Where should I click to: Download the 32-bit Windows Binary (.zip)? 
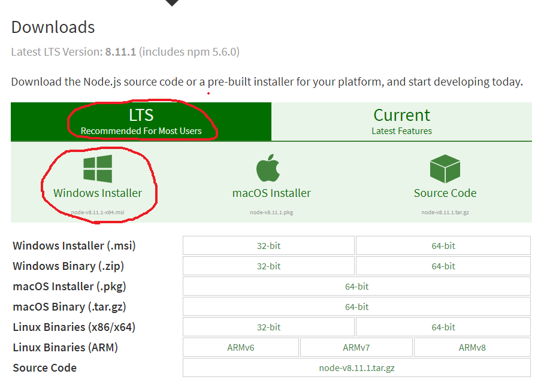pos(268,266)
